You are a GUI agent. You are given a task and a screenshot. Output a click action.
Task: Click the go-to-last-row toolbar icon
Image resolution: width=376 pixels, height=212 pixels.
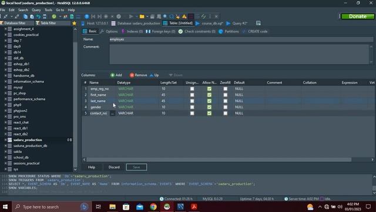(x=99, y=16)
